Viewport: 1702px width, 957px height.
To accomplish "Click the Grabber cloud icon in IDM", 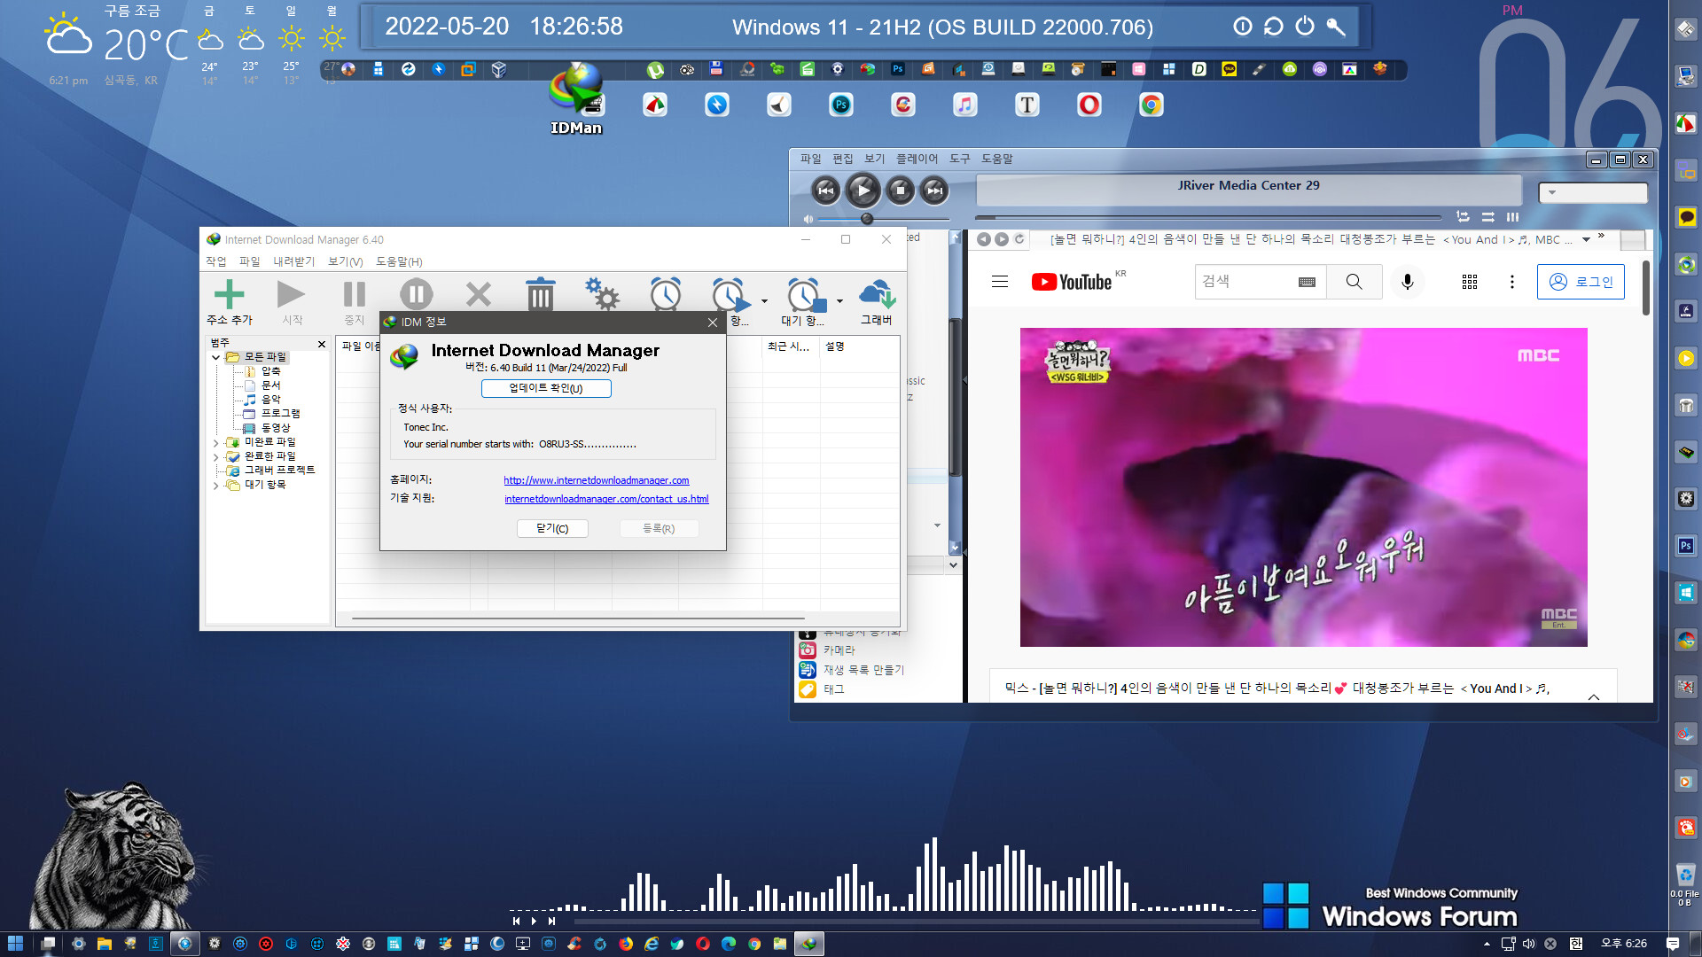I will tap(877, 294).
